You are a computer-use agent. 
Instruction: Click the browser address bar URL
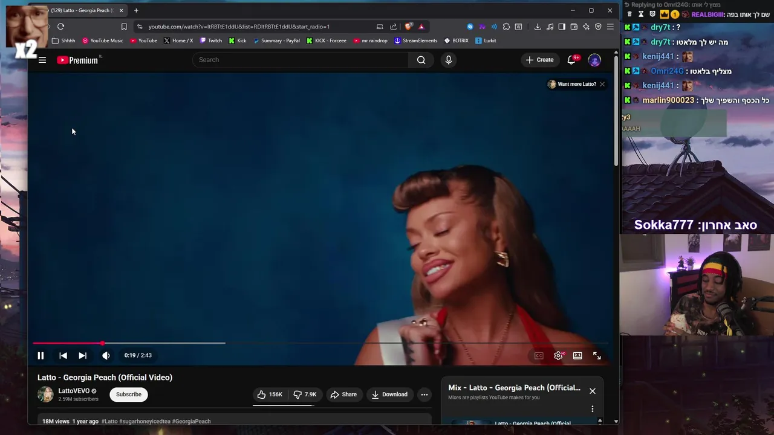(x=239, y=27)
